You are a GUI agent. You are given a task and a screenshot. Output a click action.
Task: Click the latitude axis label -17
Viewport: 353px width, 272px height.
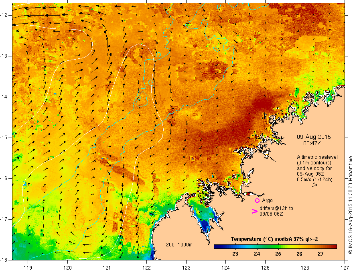click(4, 219)
